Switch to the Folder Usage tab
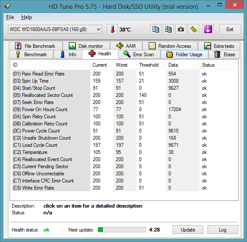This screenshot has height=242, width=247. click(x=184, y=55)
